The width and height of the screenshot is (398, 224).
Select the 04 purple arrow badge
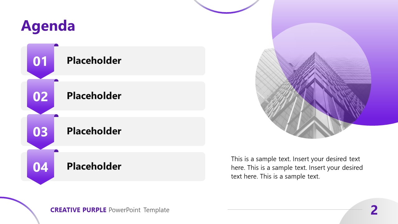point(40,167)
